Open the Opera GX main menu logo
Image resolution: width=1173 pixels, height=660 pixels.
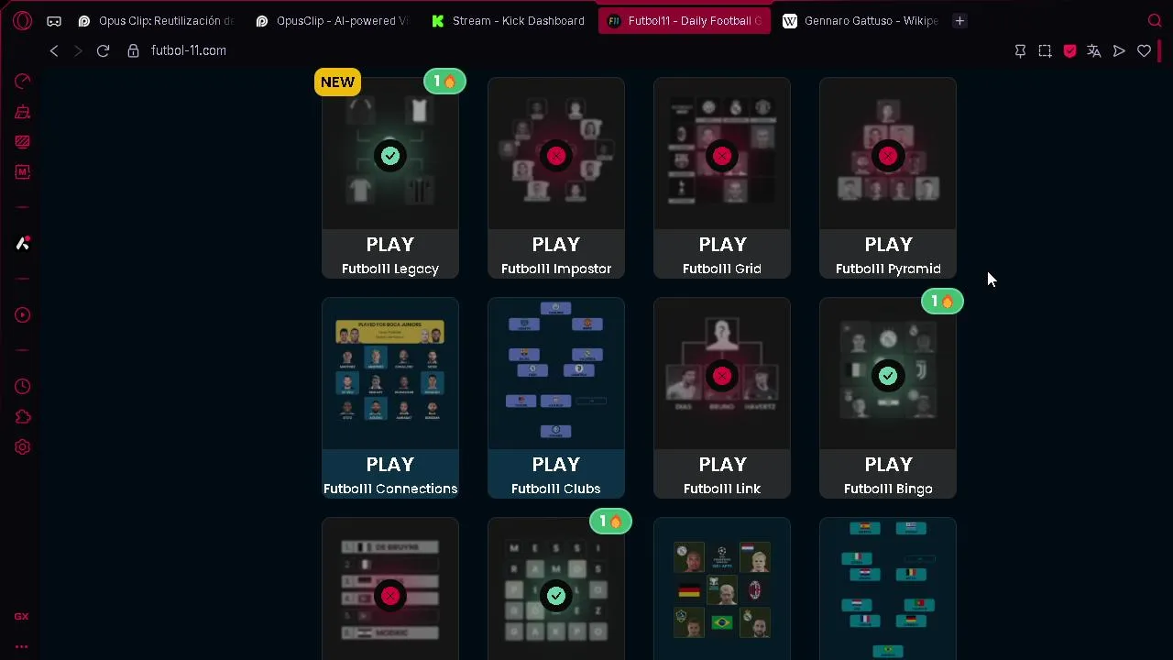(x=23, y=20)
